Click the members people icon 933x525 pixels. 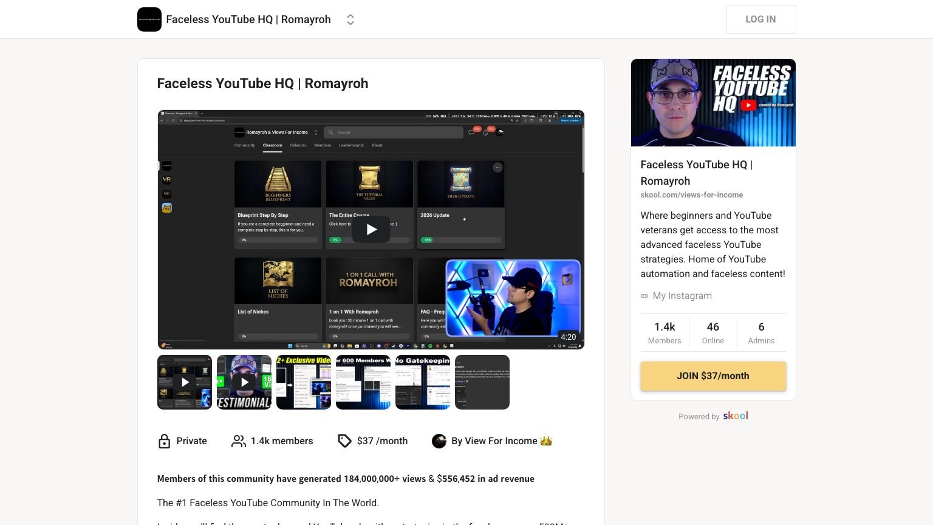(239, 441)
